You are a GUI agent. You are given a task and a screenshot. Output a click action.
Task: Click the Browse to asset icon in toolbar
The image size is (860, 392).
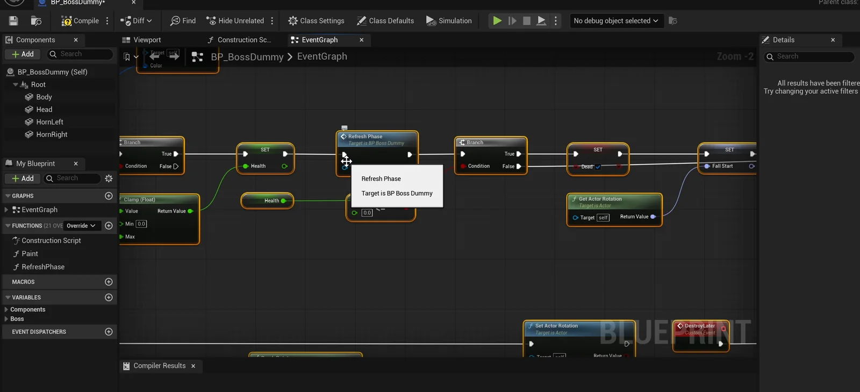(36, 21)
